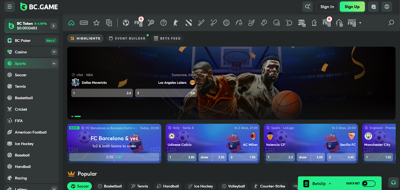The image size is (400, 190).
Task: Bet Dallas Mavericks odds 2.4
Action: tap(102, 93)
